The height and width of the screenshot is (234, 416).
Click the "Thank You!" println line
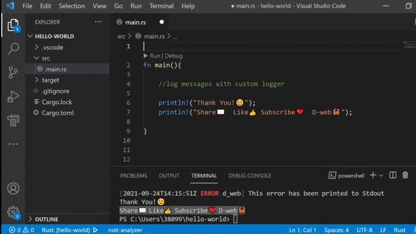click(x=207, y=103)
